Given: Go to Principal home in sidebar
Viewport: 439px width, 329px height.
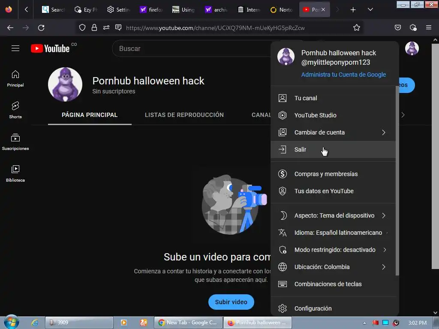Looking at the screenshot, I should 15,79.
